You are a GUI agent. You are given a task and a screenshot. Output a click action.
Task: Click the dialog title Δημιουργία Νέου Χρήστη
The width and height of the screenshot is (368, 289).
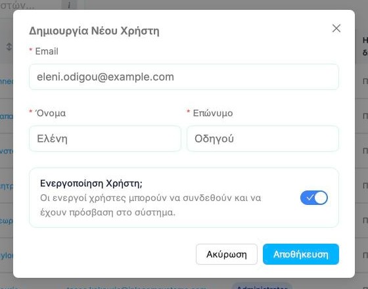pos(94,31)
